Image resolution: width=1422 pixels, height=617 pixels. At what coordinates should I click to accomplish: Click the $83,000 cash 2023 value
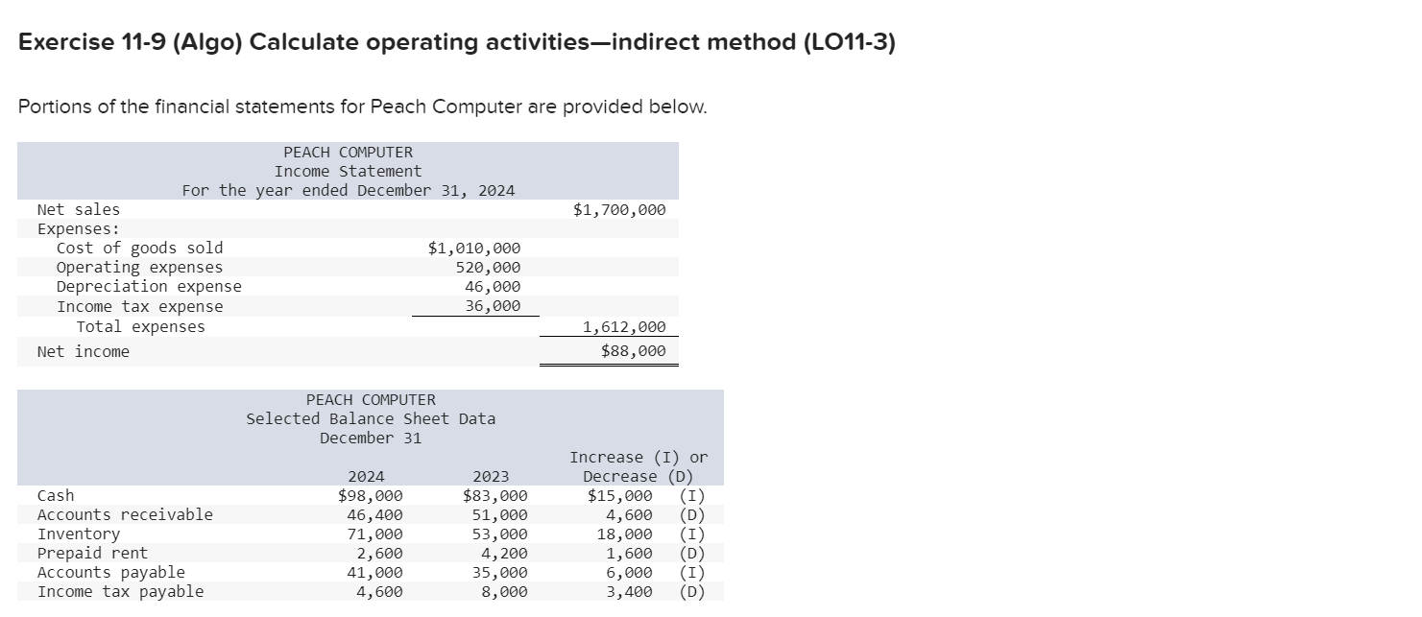point(495,495)
